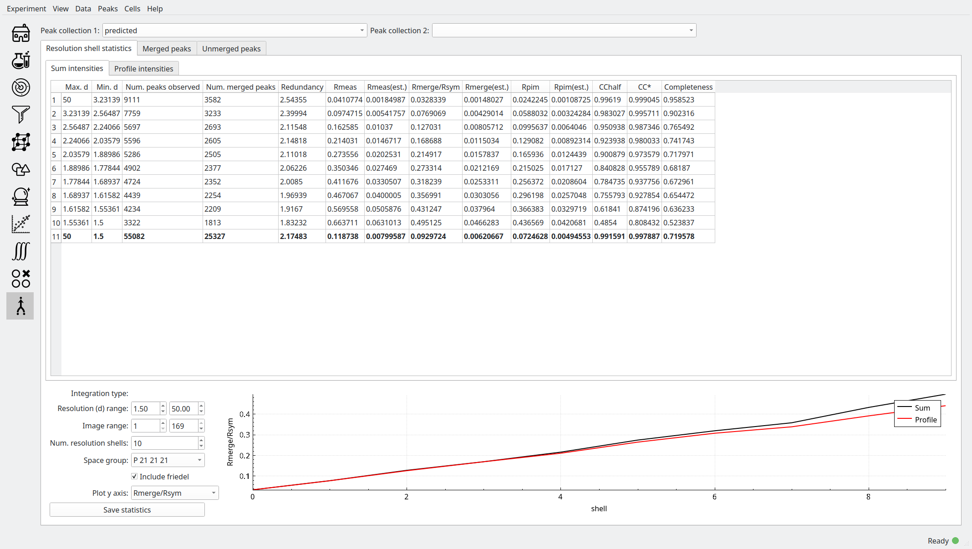
Task: Open the crystal ball Predict icon
Action: click(x=20, y=196)
